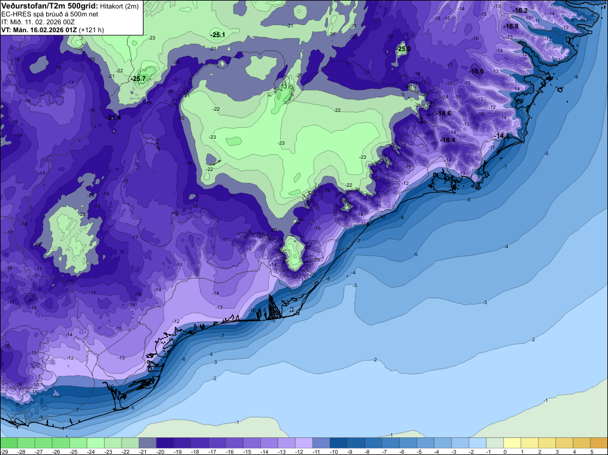Screen dimensions: 608x455
Task: Click the pale yellow legend swatch between 0 and 1
Action: 512,443
